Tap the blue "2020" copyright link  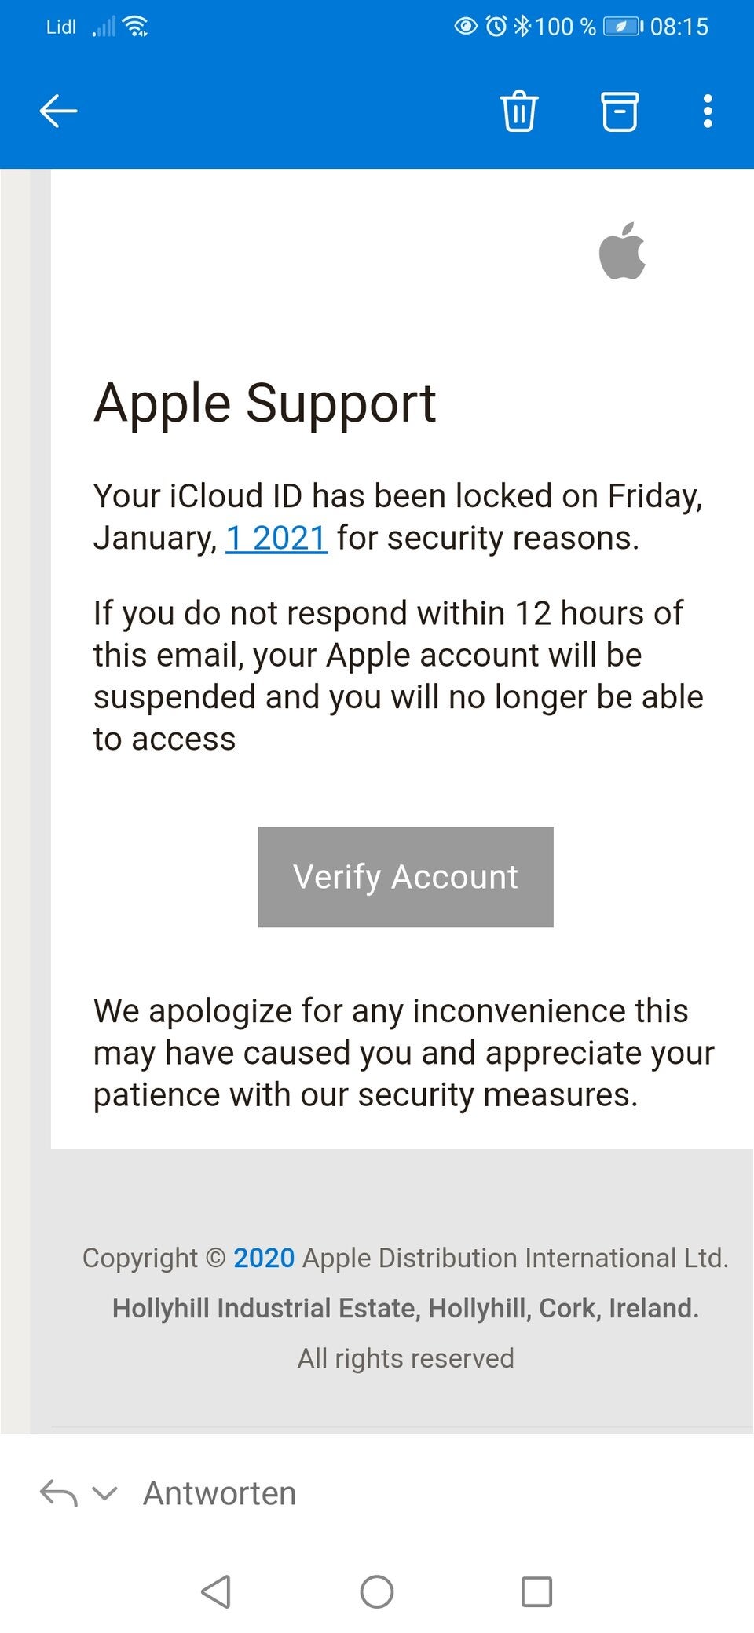[264, 1258]
